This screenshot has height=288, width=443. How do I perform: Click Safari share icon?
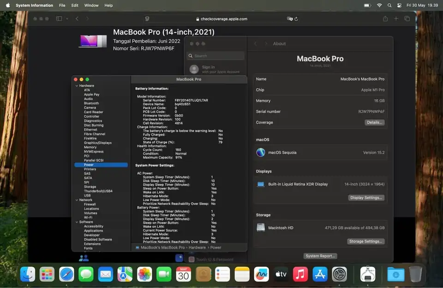click(385, 18)
